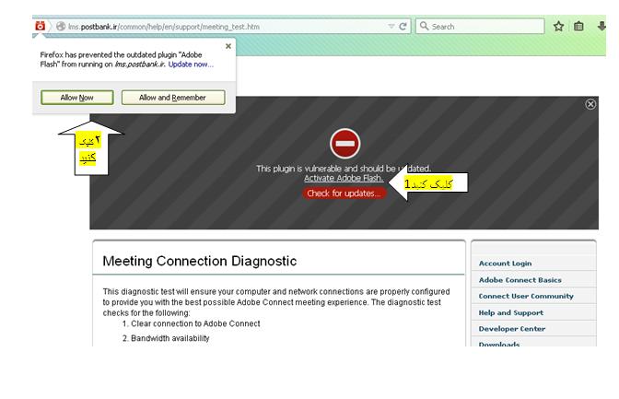The image size is (619, 399).
Task: Open the downloads arrow icon
Action: [600, 27]
